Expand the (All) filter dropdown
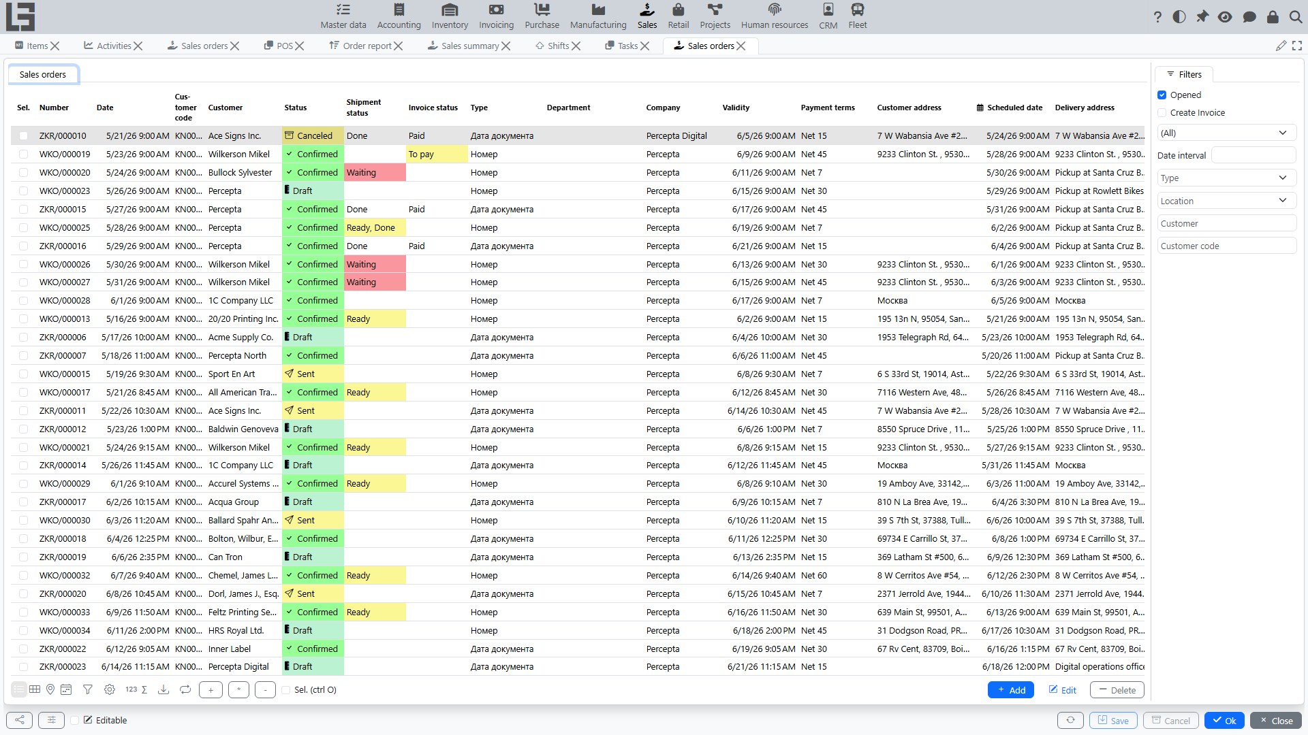This screenshot has width=1308, height=735. tap(1226, 133)
